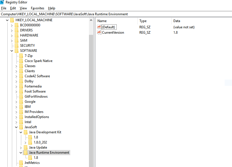Screen dimensions: 232x167
Task: Select the (Default) value name
Action: tap(109, 27)
